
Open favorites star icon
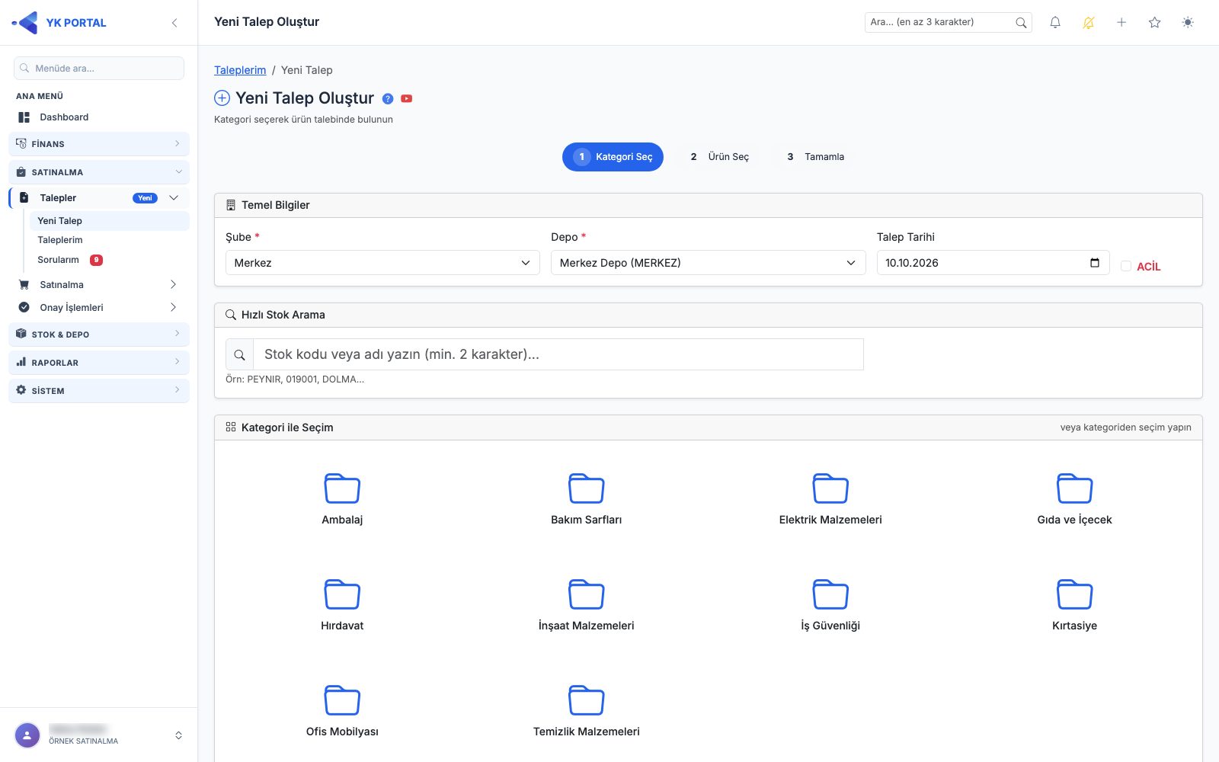(1155, 23)
